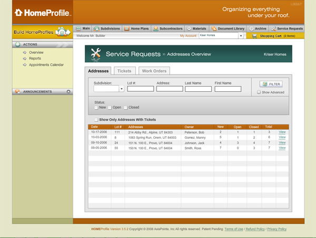The width and height of the screenshot is (316, 238).
Task: Switch to the Work Orders tab
Action: click(x=154, y=71)
